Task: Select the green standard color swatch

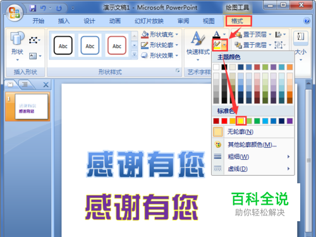Action: pos(257,121)
